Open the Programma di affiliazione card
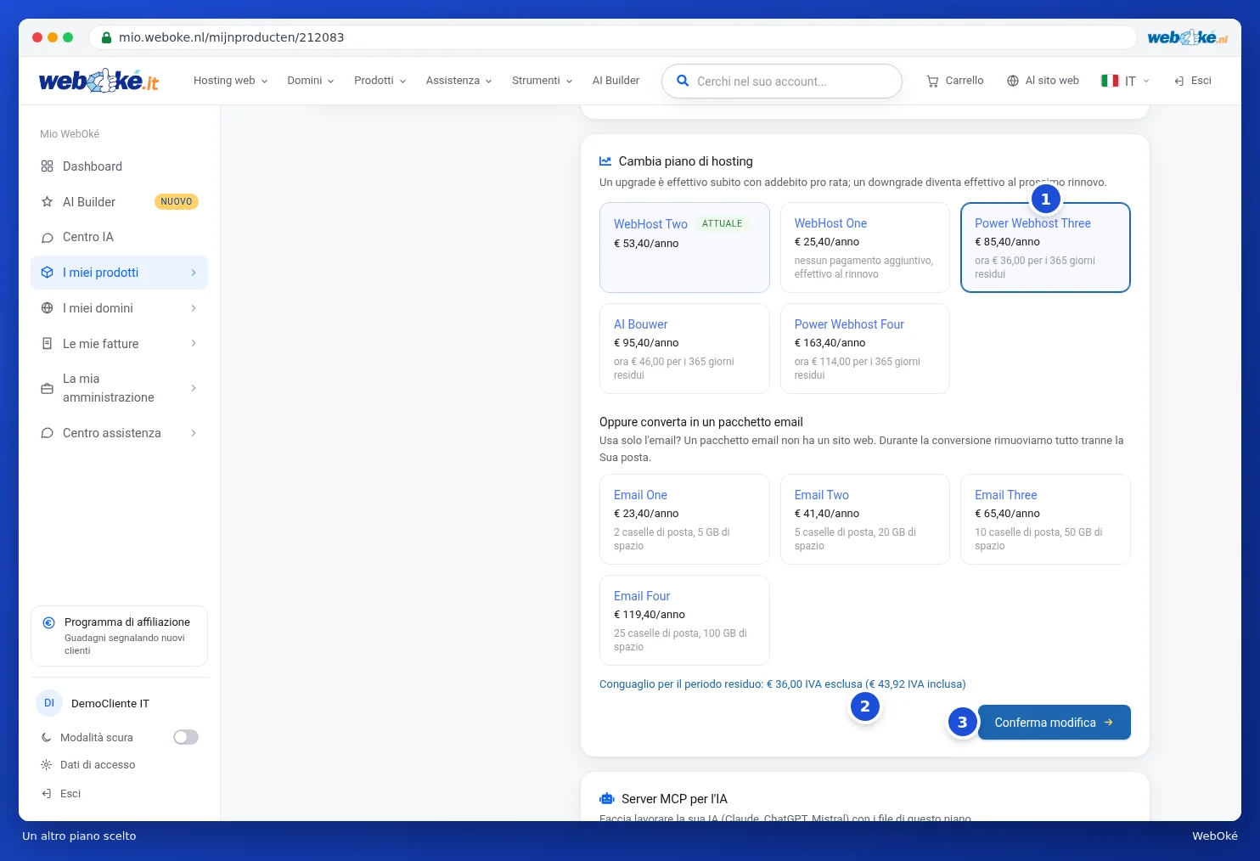The image size is (1260, 861). (119, 636)
